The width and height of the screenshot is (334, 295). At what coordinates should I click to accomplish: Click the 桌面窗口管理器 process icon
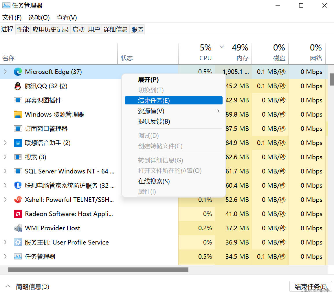pos(18,129)
